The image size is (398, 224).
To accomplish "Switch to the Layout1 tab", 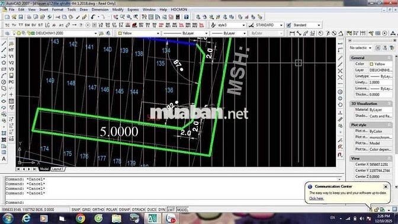I will click(x=57, y=169).
